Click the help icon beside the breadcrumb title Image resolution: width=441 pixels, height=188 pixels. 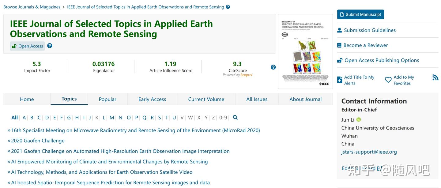point(228,7)
